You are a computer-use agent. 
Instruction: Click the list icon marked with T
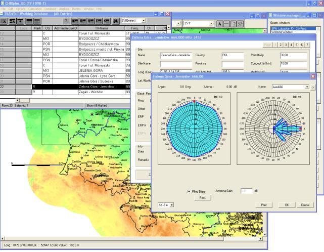click(99, 21)
